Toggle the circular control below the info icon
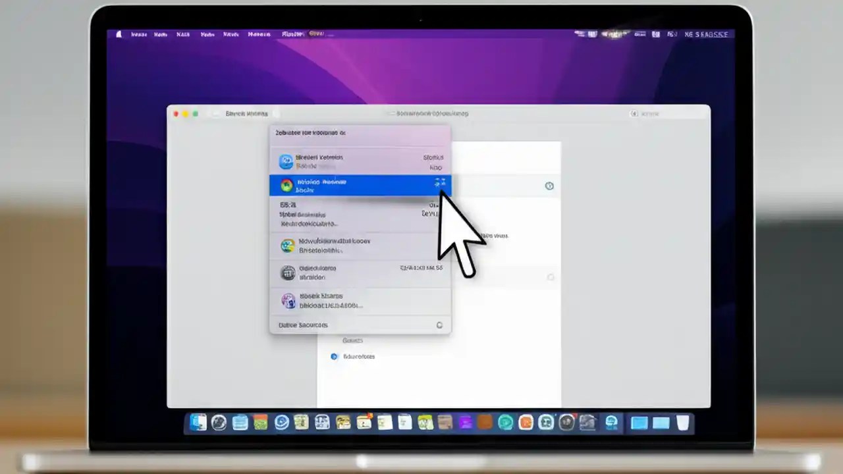This screenshot has height=474, width=843. pyautogui.click(x=550, y=277)
